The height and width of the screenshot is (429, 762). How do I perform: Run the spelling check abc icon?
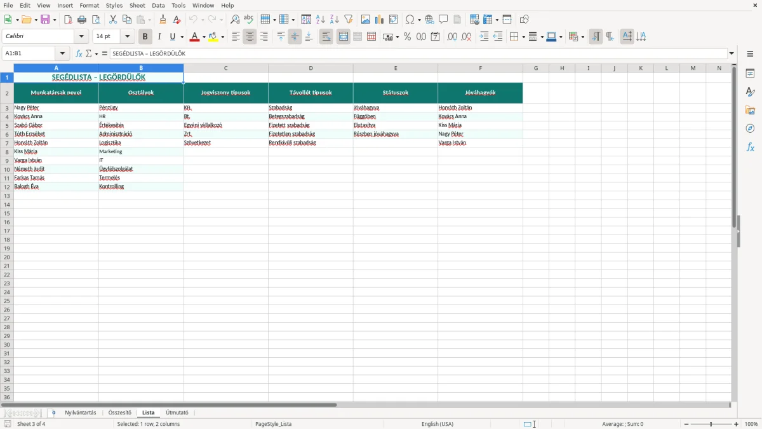249,20
